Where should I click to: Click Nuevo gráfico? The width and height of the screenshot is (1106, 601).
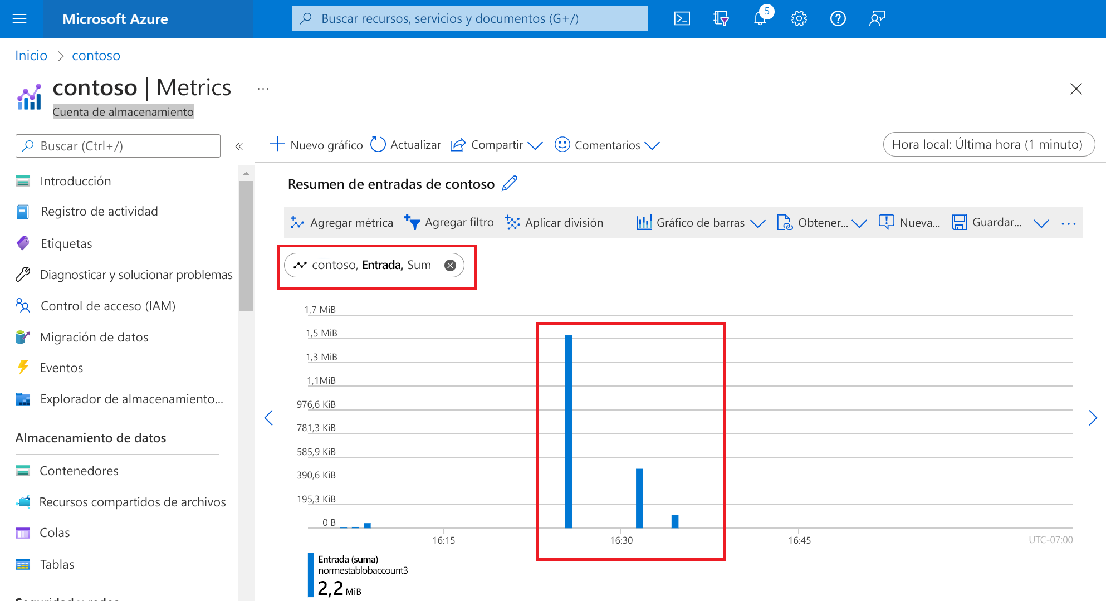[x=316, y=145]
